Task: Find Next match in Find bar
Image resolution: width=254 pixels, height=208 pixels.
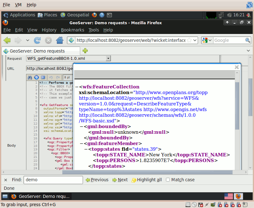Action: (x=120, y=180)
